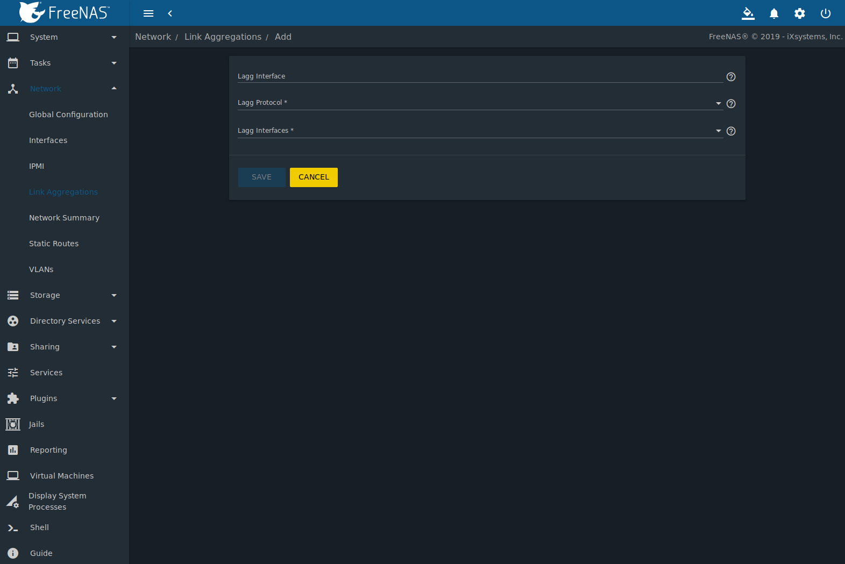Show help for Lagg Interfaces field
845x564 pixels.
[731, 131]
